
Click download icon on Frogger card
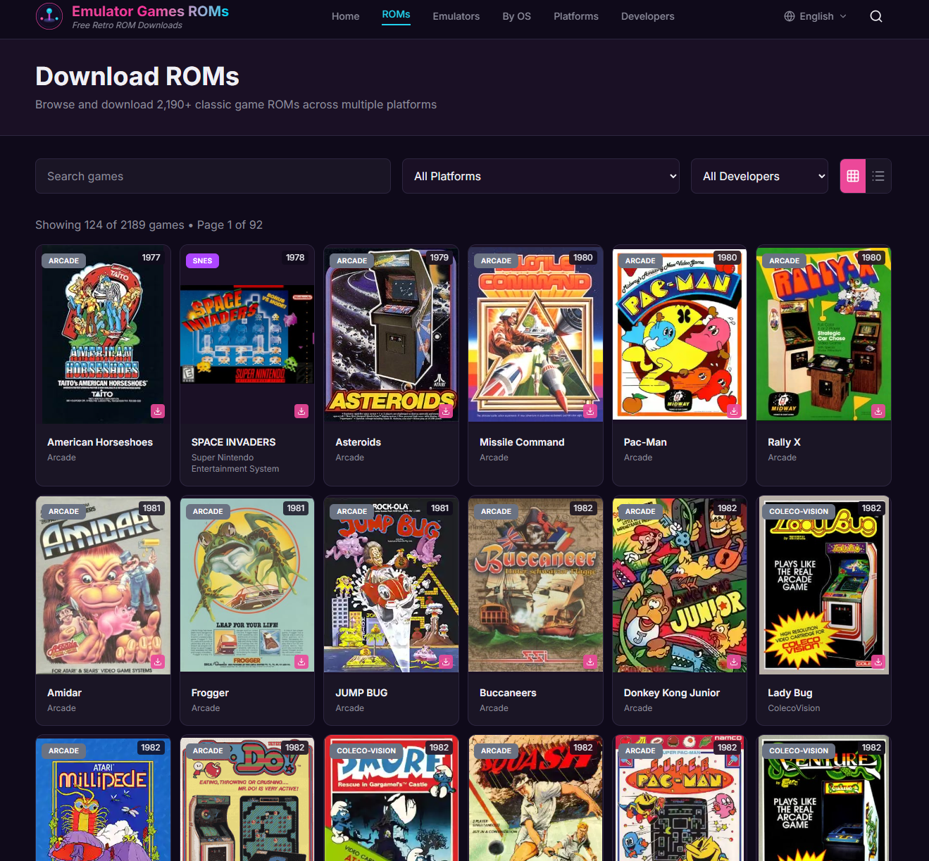(x=301, y=661)
